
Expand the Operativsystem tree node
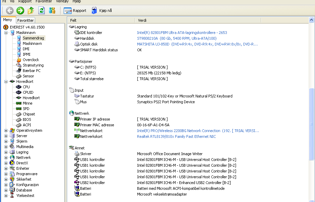coord(6,130)
